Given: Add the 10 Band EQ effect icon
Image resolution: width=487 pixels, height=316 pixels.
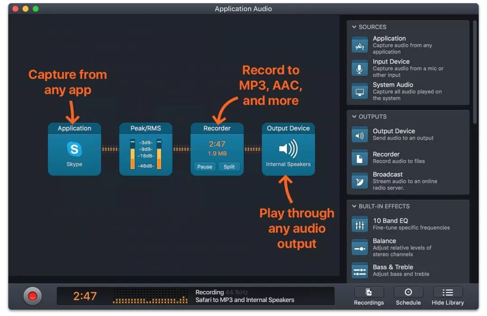Looking at the screenshot, I should pyautogui.click(x=359, y=224).
